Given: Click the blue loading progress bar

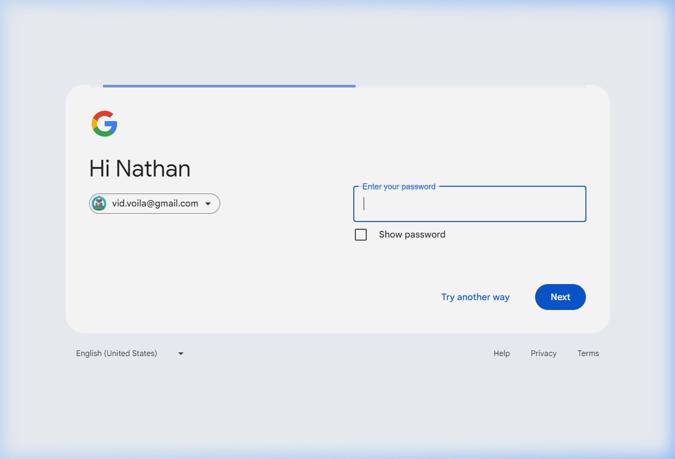Looking at the screenshot, I should click(x=229, y=86).
